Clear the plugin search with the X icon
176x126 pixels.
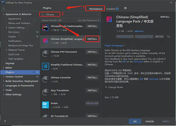point(98,15)
